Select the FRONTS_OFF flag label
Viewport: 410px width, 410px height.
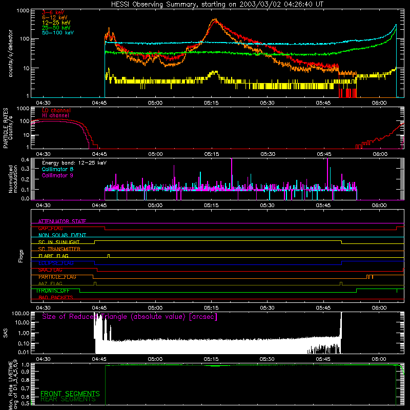(x=53, y=291)
